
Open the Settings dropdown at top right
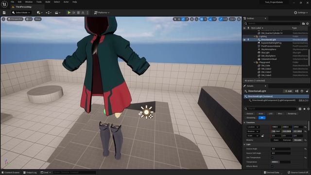301,13
